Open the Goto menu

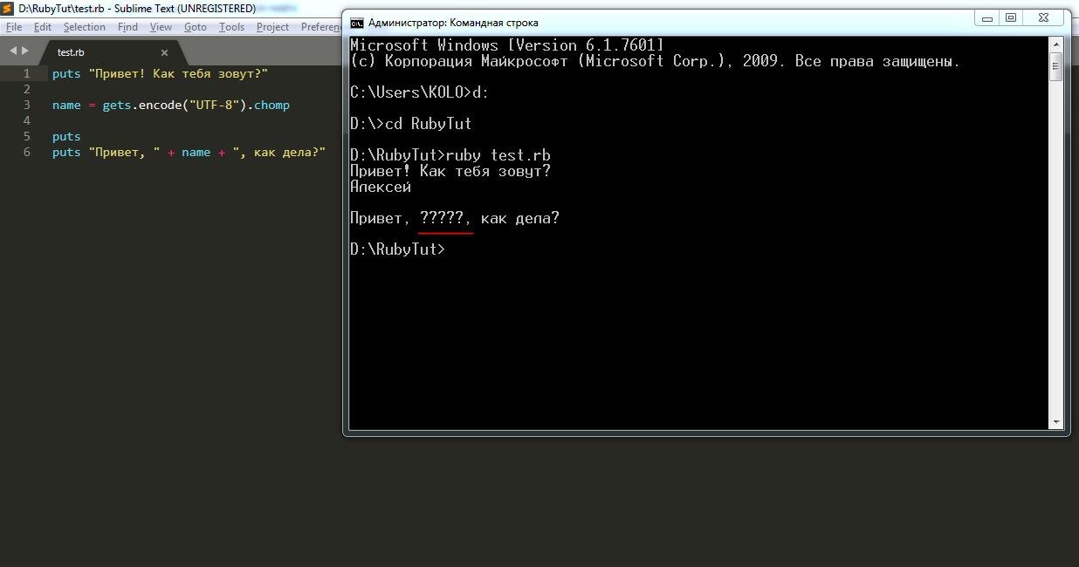point(196,27)
